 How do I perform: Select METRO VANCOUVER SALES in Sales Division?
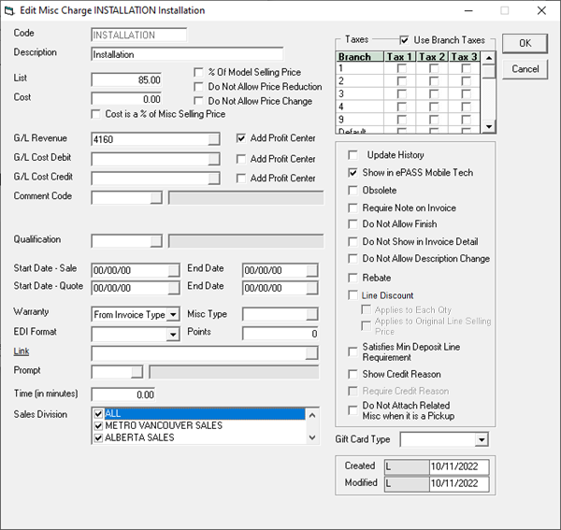(x=164, y=425)
